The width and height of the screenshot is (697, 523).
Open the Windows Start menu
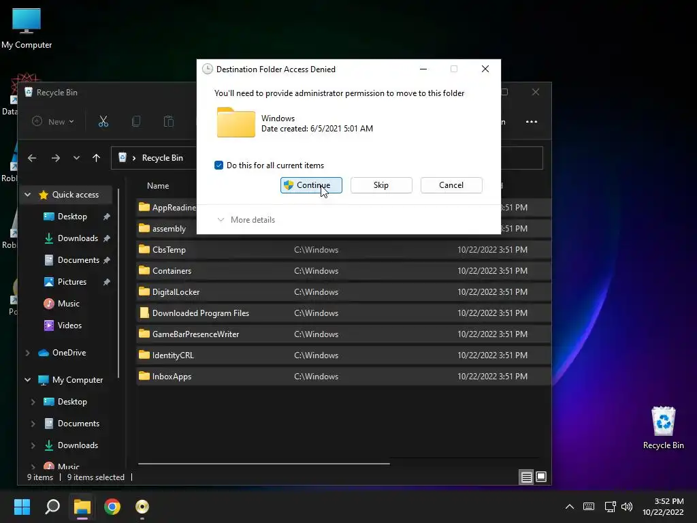pos(22,507)
